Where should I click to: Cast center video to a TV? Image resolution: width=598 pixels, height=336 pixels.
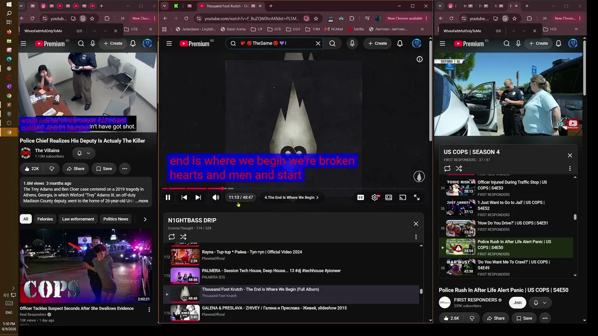point(403,197)
